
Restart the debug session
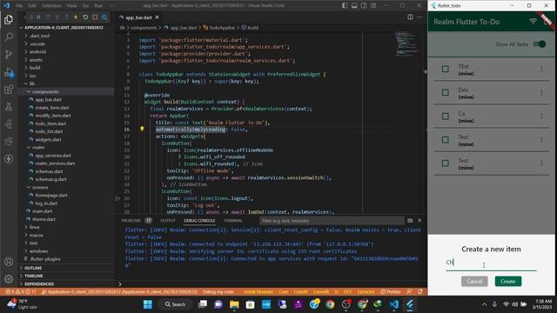(x=85, y=17)
